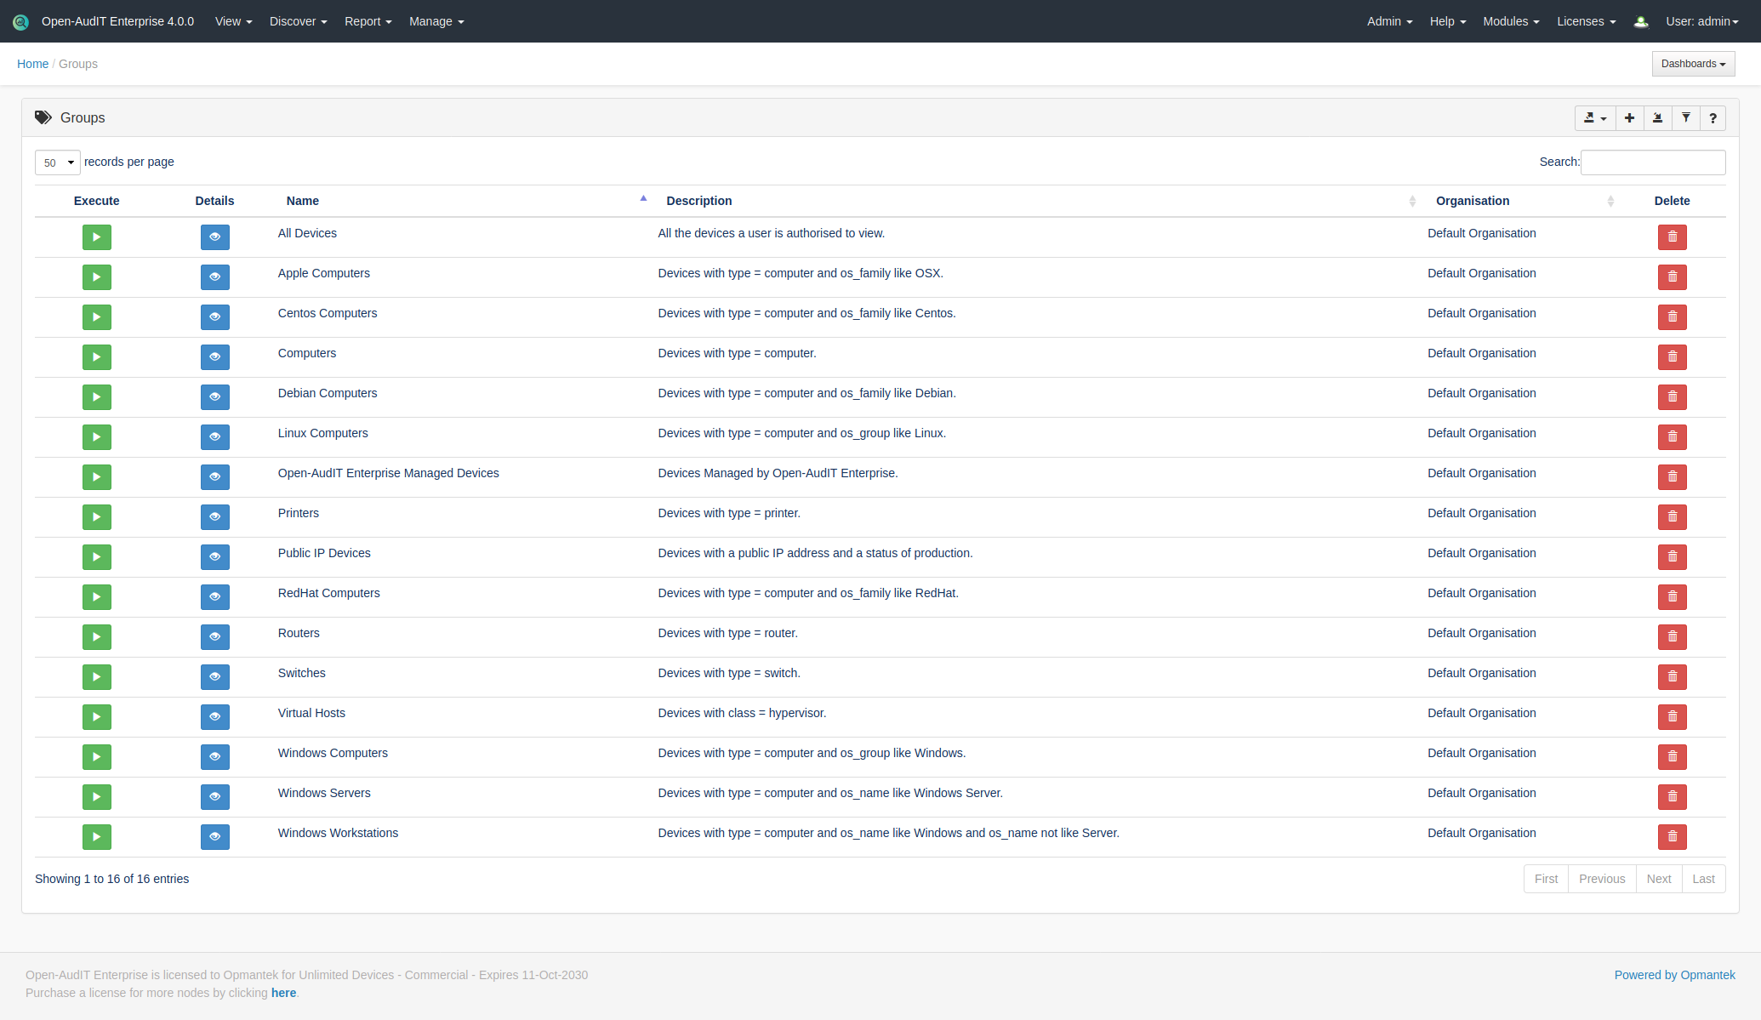The image size is (1761, 1020).
Task: Run the Windows Servers group query
Action: click(x=96, y=797)
